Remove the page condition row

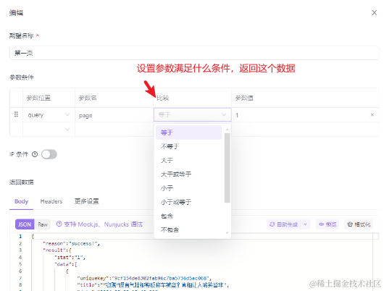click(x=372, y=114)
